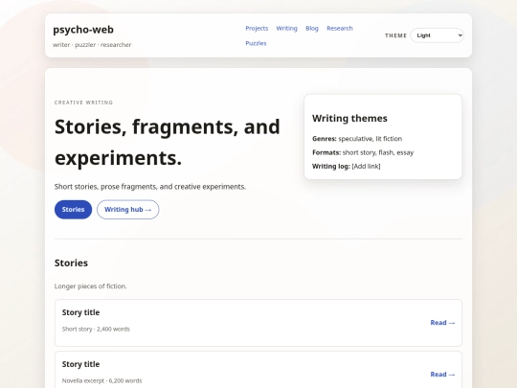Click the [Add link] writing log placeholder
The image size is (517, 388).
(x=366, y=167)
